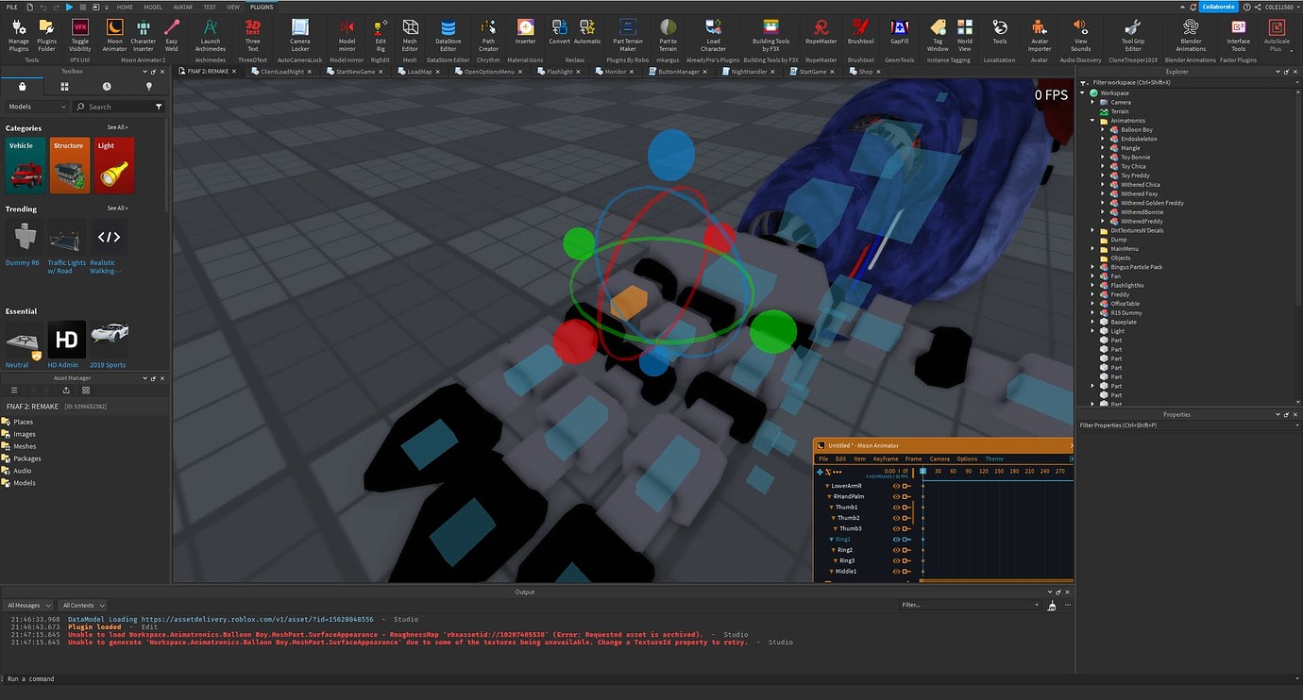The width and height of the screenshot is (1303, 700).
Task: Open Keyframe menu in Moon Animator
Action: coord(886,458)
